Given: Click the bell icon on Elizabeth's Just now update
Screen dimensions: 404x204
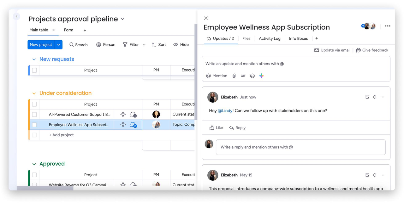Looking at the screenshot, I should tap(375, 97).
